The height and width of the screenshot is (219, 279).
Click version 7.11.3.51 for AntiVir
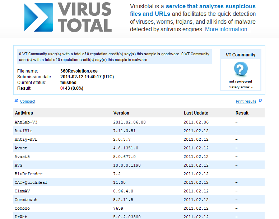point(124,131)
